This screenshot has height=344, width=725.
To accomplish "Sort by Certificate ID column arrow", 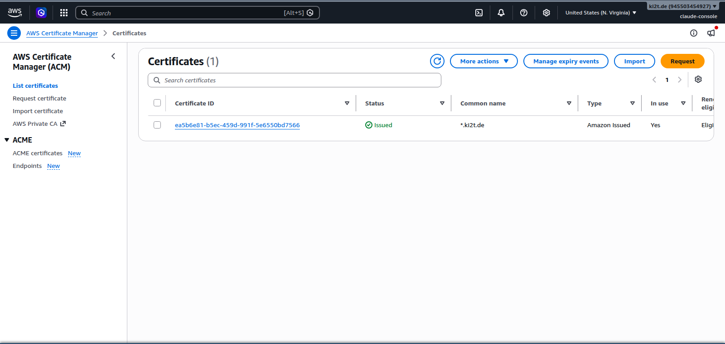I will click(x=347, y=103).
